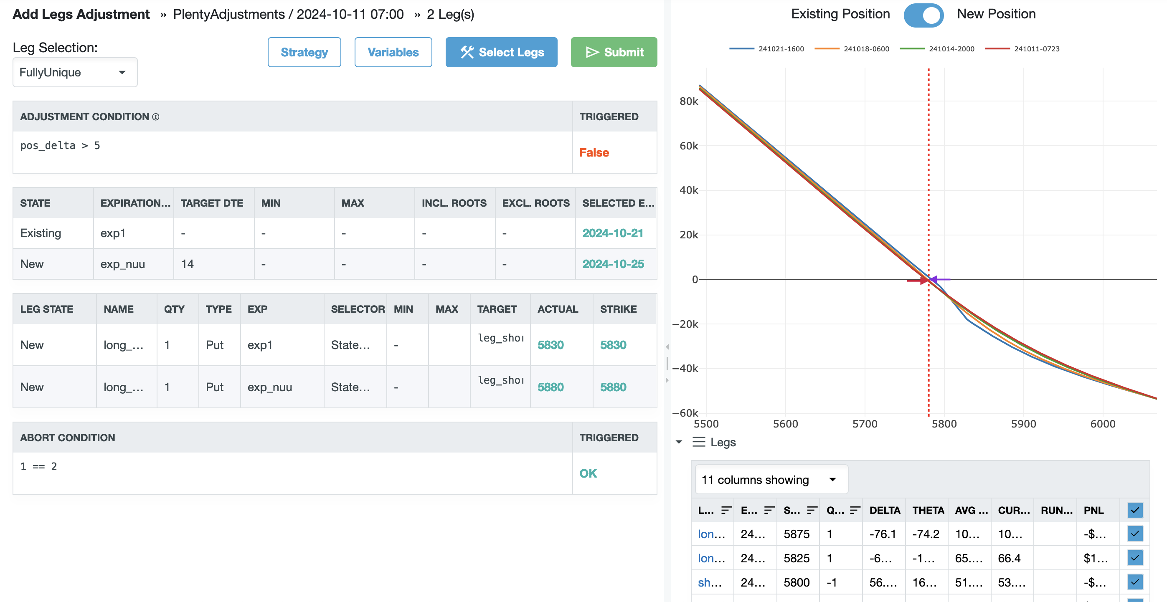Click the sort icon in the L... column header

click(726, 510)
